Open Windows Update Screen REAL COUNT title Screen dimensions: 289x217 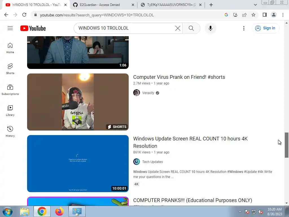(191, 142)
